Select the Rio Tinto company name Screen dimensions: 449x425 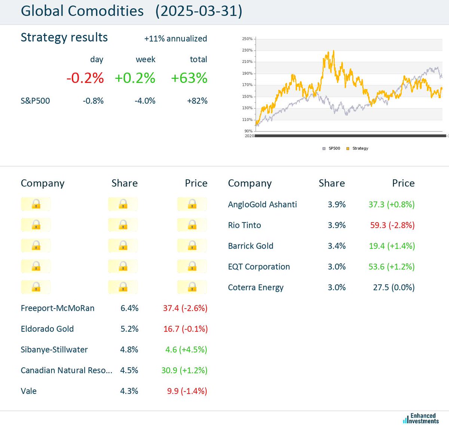pyautogui.click(x=244, y=225)
